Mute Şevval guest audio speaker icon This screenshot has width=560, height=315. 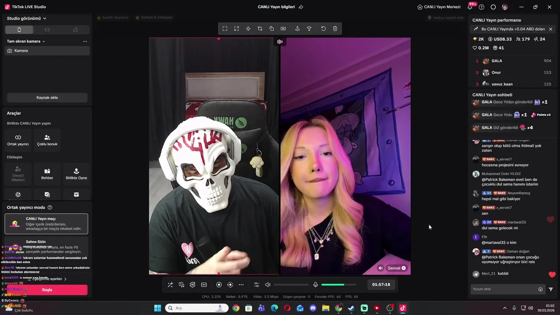click(x=381, y=268)
